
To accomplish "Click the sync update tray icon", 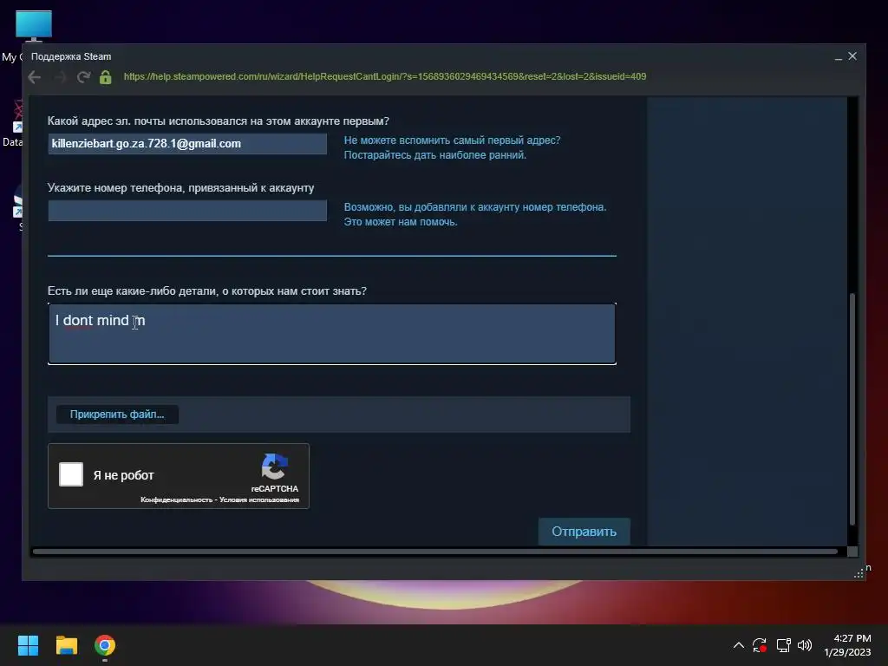I will [760, 645].
